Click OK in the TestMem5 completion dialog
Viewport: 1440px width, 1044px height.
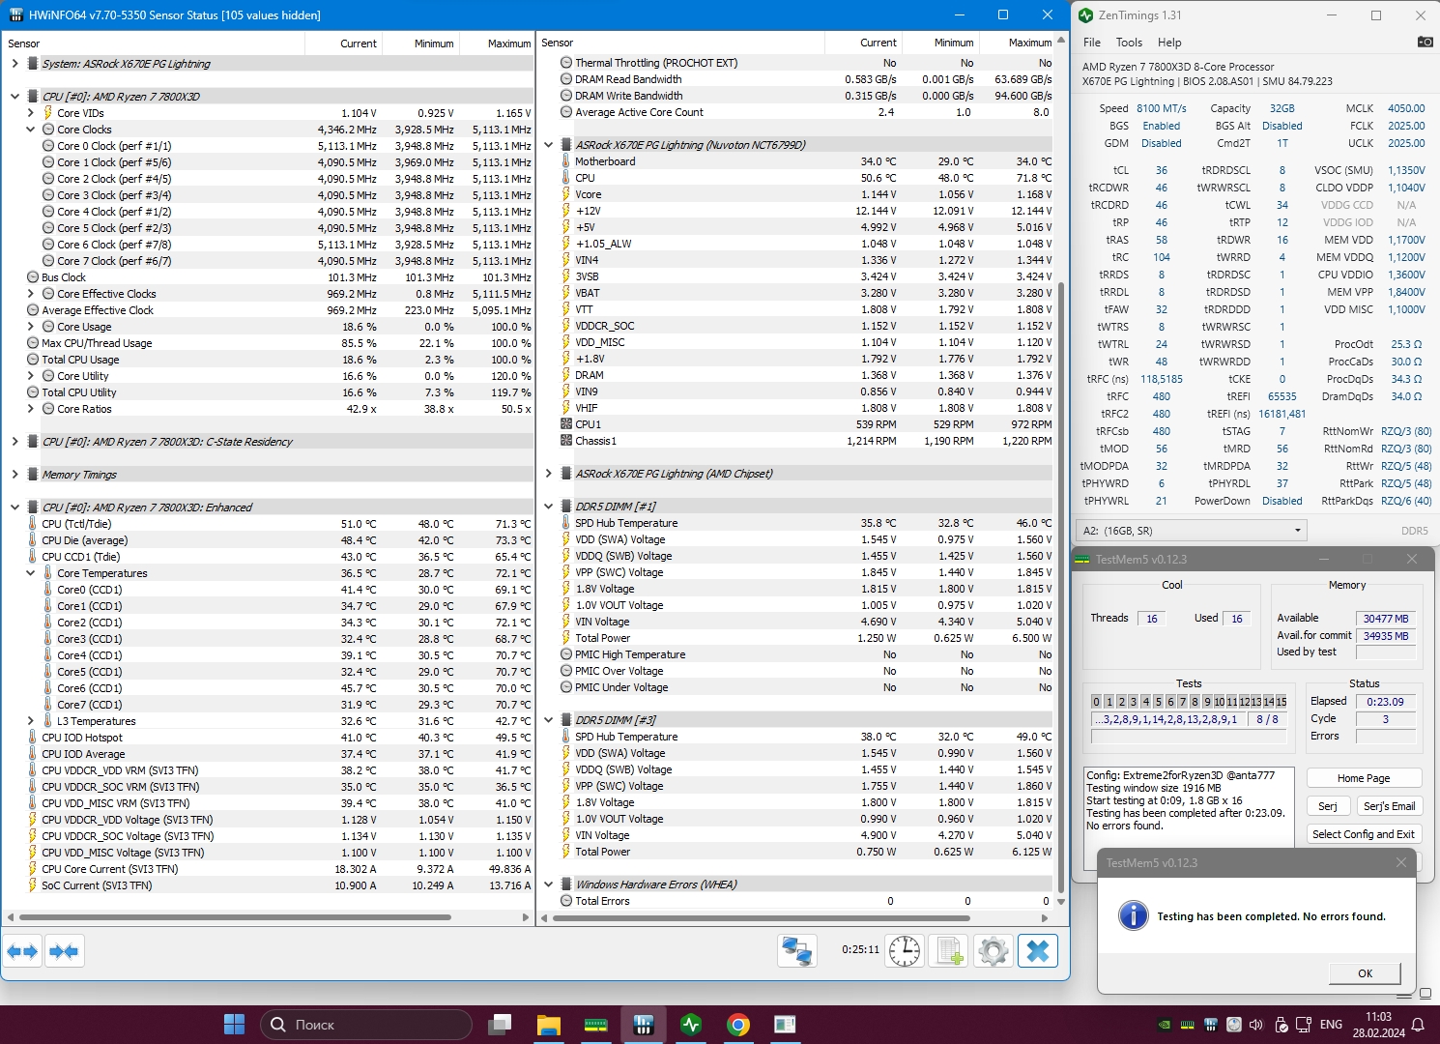pos(1365,973)
